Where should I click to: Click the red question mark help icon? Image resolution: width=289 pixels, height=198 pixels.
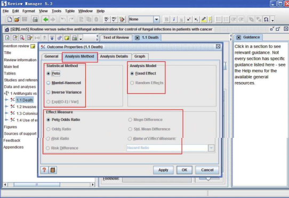coord(44,170)
